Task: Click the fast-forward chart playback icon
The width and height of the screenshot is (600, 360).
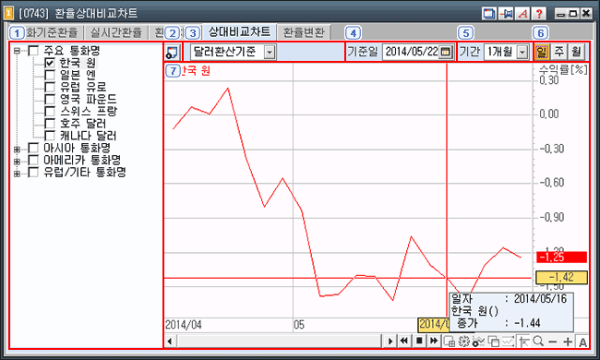Action: pyautogui.click(x=434, y=341)
